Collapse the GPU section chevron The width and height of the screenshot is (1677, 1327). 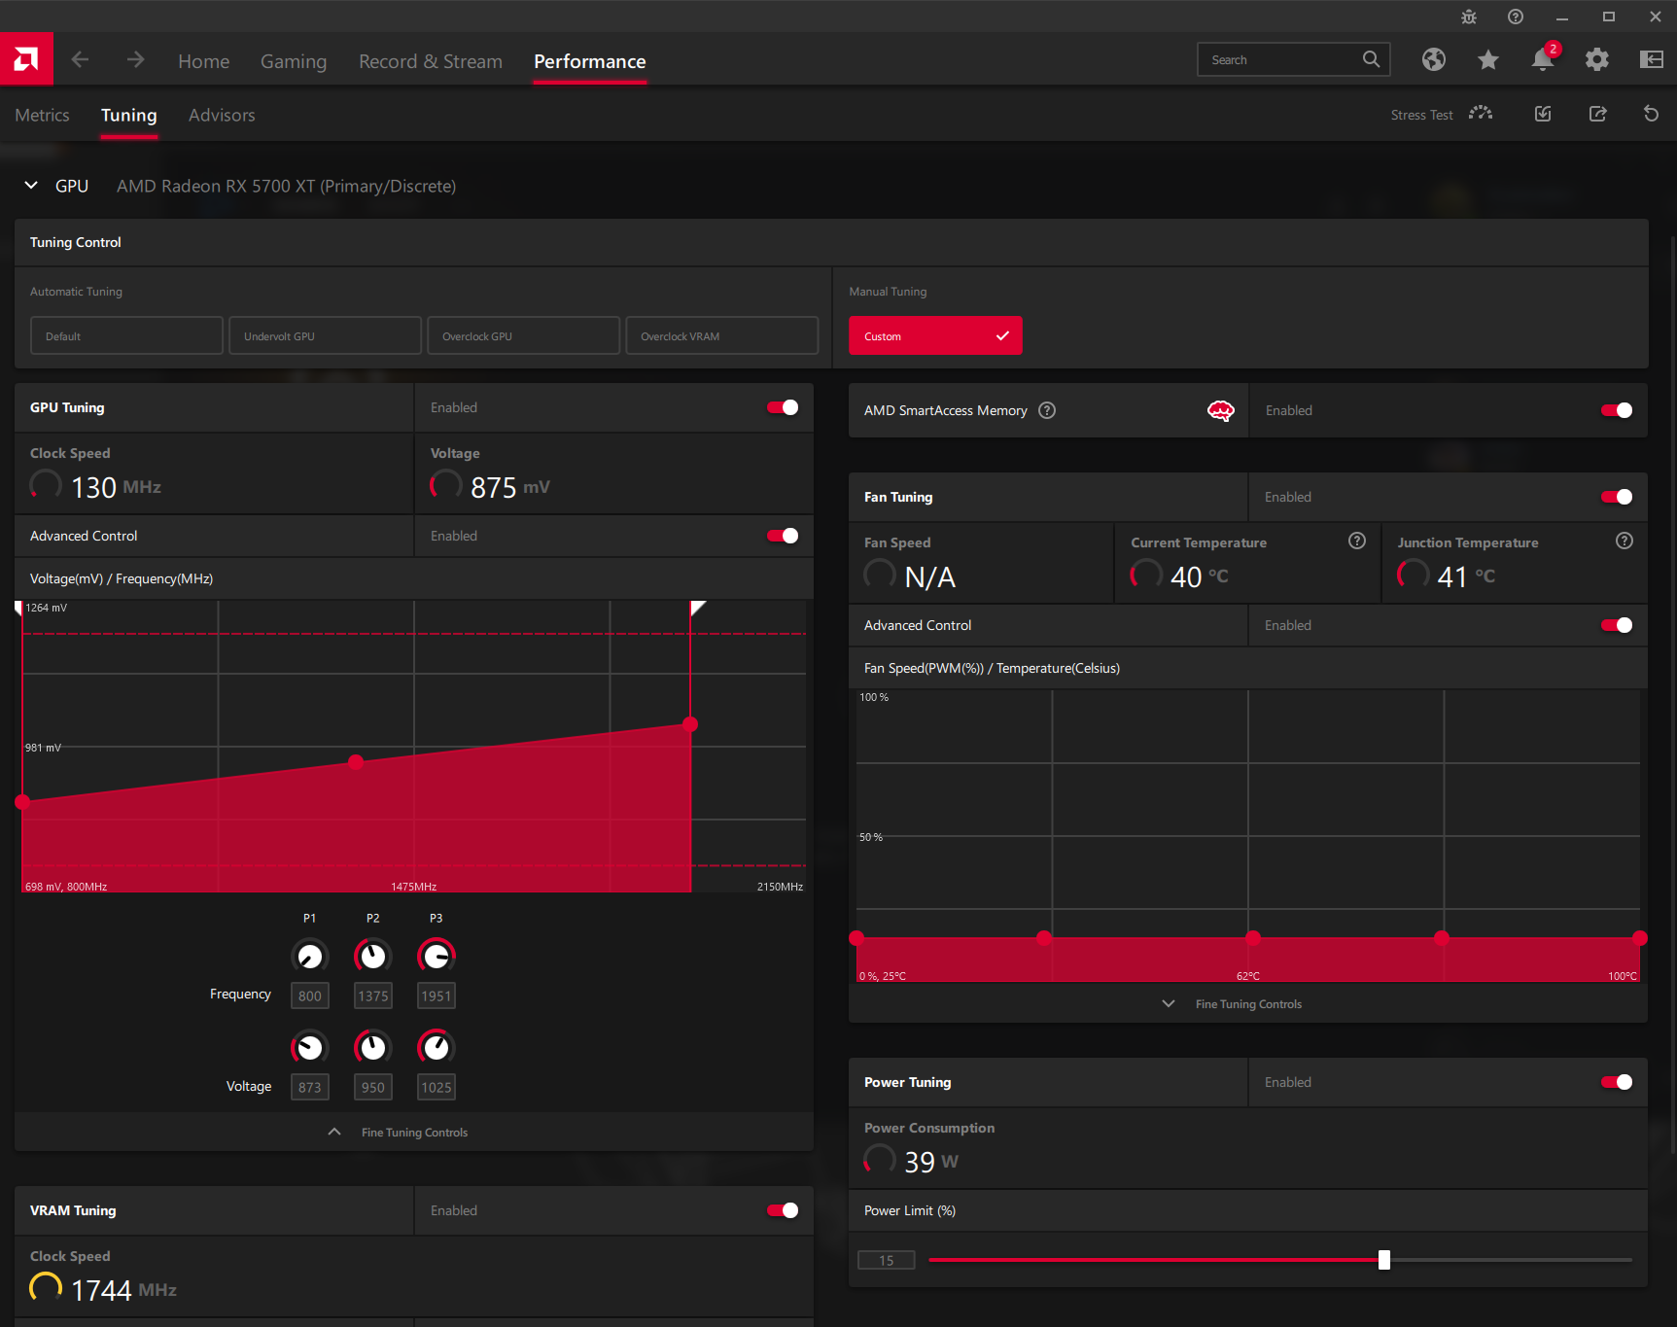pyautogui.click(x=31, y=185)
